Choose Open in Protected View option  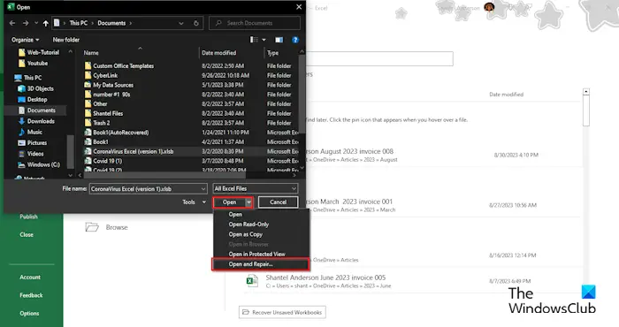[x=257, y=254]
